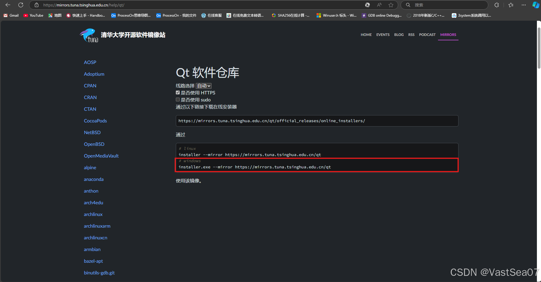Open the Copilot sidebar icon
Screen dimensions: 541x282
tap(536, 5)
